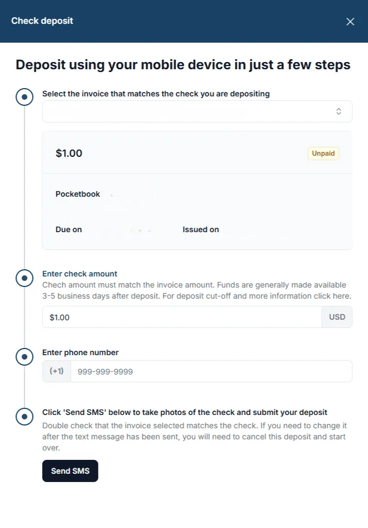Image resolution: width=368 pixels, height=528 pixels.
Task: Click the Check deposit header title
Action: pos(42,20)
